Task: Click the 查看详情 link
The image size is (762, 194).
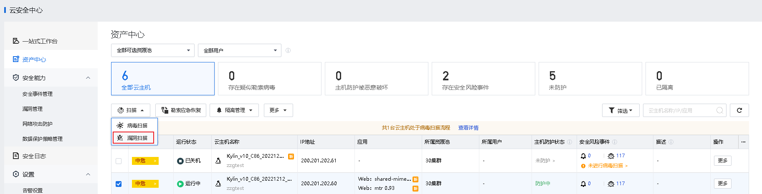Action: (468, 128)
